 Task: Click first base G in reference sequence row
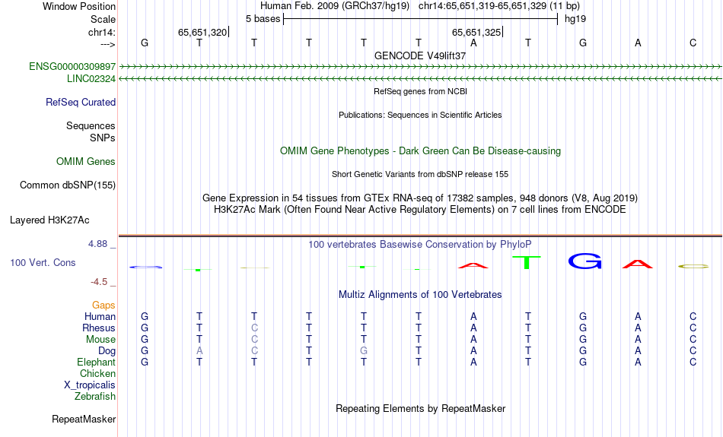click(x=145, y=43)
